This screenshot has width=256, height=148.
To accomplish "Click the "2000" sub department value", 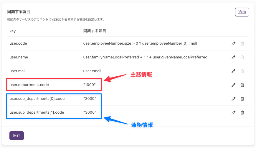I will pyautogui.click(x=90, y=99).
